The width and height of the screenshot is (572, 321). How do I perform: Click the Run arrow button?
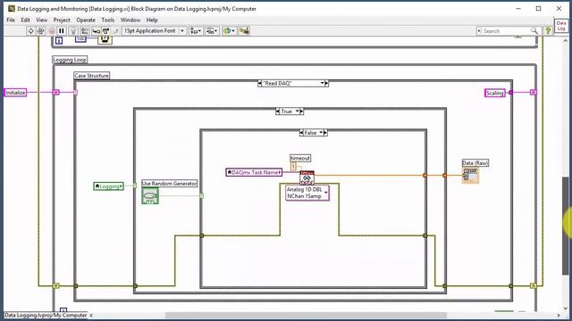coord(30,31)
